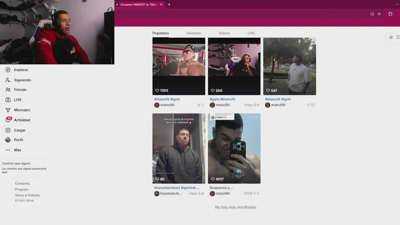Open the #manufit hashtag under the 1392 video

tap(162, 99)
